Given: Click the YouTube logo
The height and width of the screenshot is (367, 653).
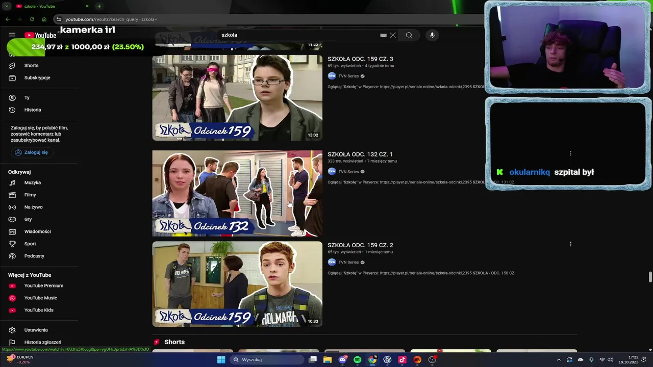Looking at the screenshot, I should (40, 35).
